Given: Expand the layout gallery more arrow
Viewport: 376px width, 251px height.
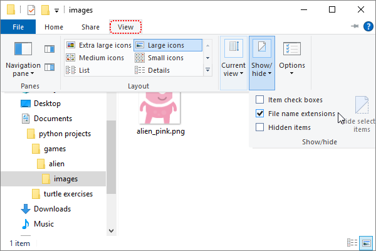Looking at the screenshot, I should (x=207, y=70).
